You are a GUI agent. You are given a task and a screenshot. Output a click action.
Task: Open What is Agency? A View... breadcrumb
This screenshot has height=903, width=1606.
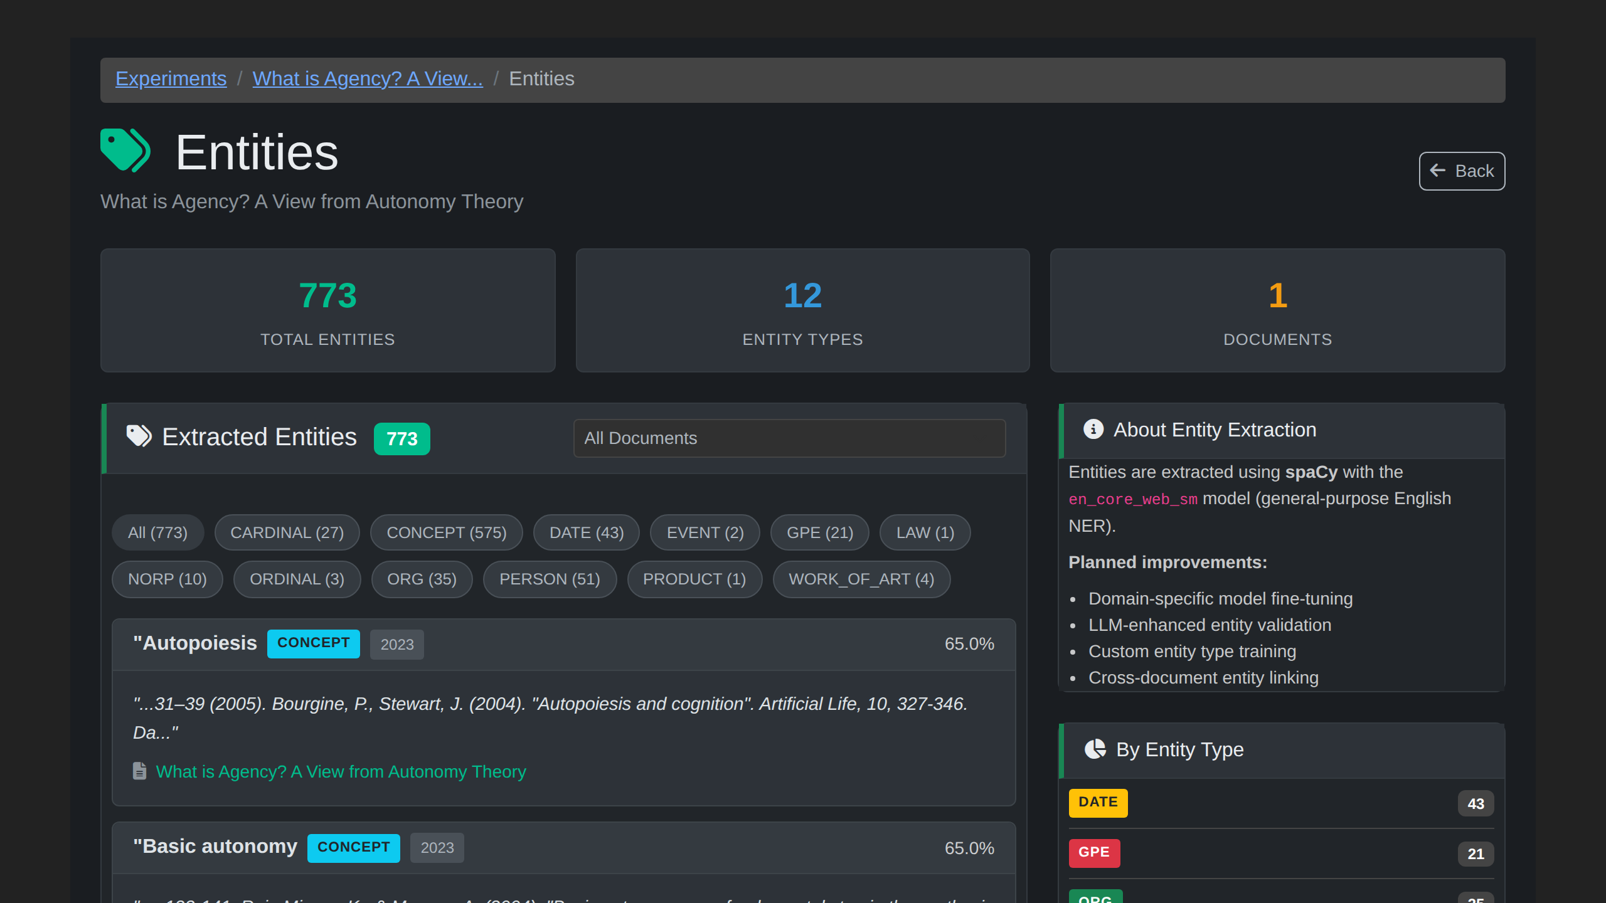click(367, 79)
